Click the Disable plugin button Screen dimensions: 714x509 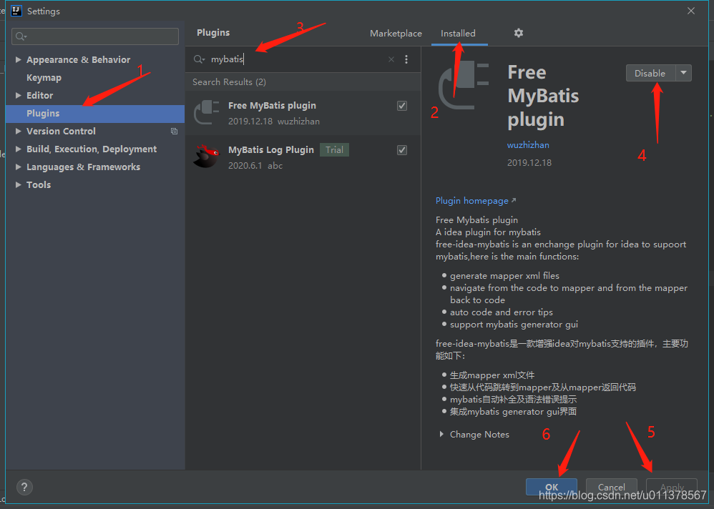(650, 73)
